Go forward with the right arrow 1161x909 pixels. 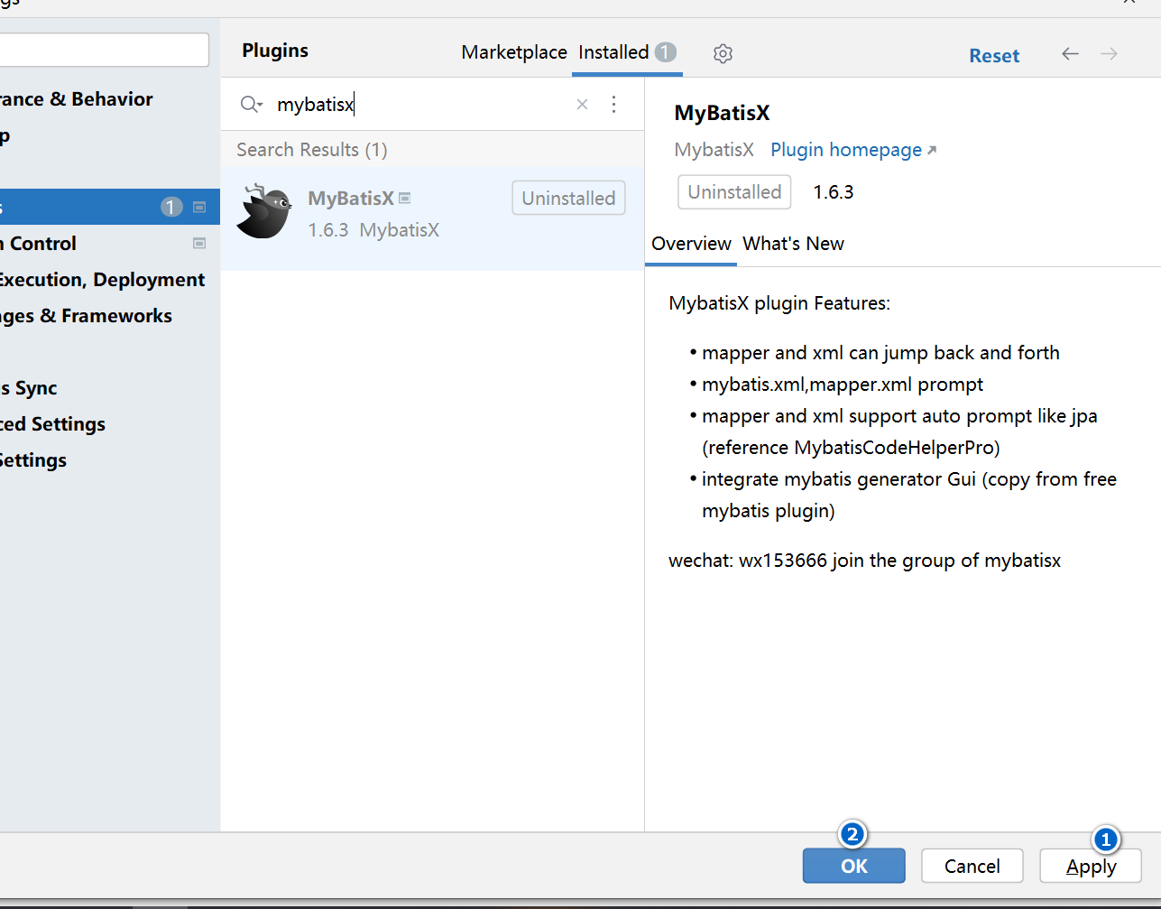pyautogui.click(x=1109, y=54)
